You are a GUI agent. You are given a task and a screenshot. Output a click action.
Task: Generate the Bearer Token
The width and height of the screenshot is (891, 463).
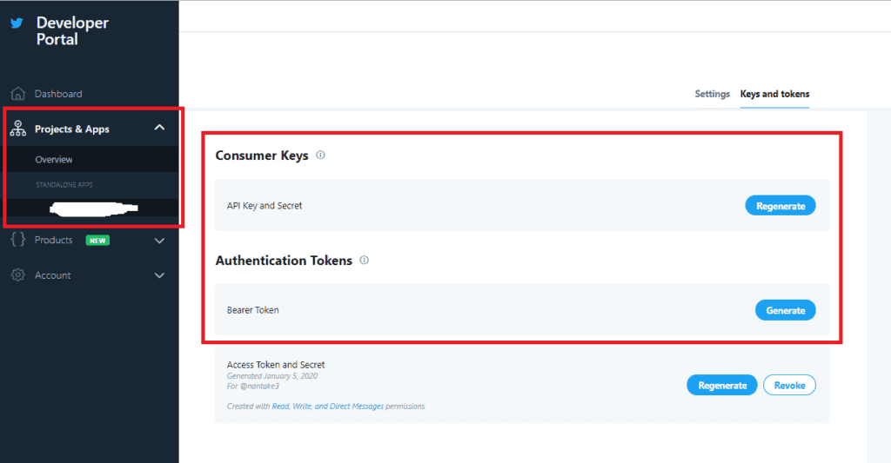pyautogui.click(x=785, y=310)
